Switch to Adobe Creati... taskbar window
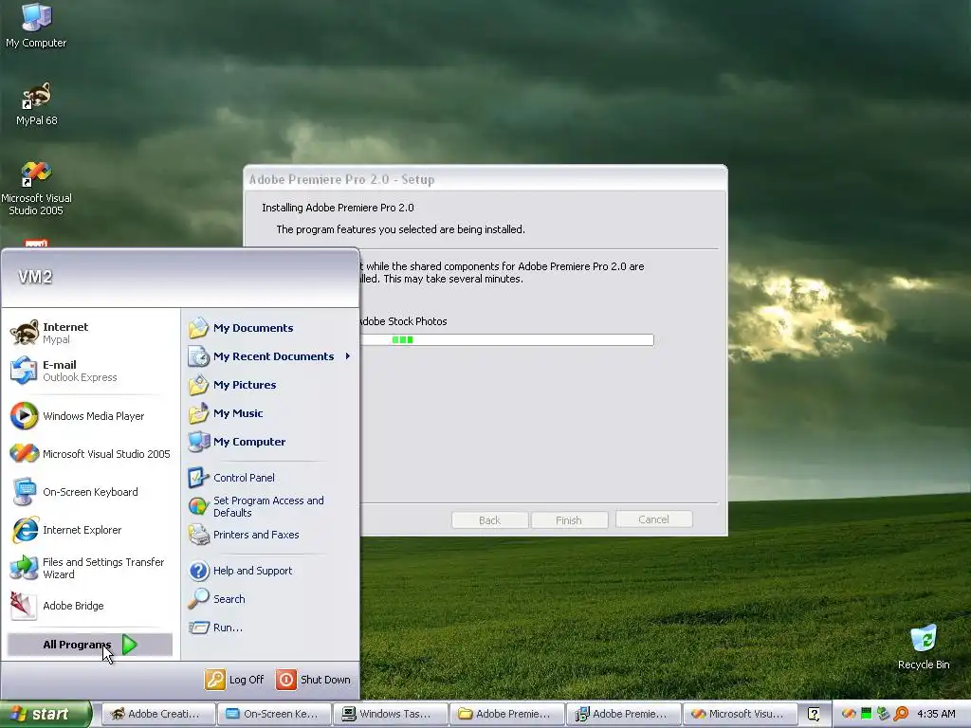The height and width of the screenshot is (728, 971). pyautogui.click(x=158, y=714)
